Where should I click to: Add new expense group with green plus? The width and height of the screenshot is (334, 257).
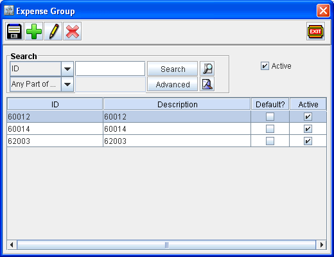(34, 31)
